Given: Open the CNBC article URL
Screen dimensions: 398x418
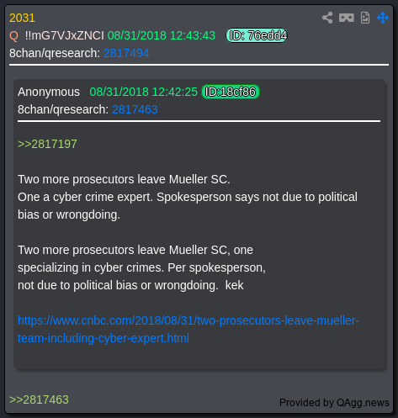Looking at the screenshot, I should pyautogui.click(x=188, y=329).
